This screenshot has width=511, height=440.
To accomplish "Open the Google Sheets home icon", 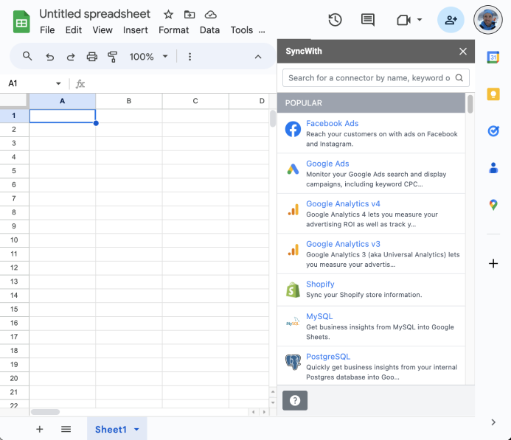I will [21, 22].
